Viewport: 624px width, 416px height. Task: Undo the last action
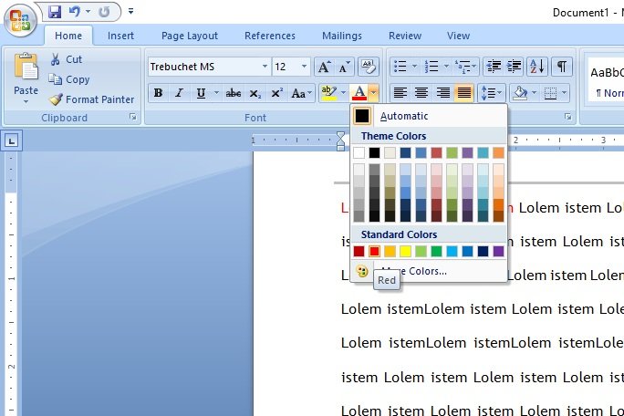coord(75,12)
